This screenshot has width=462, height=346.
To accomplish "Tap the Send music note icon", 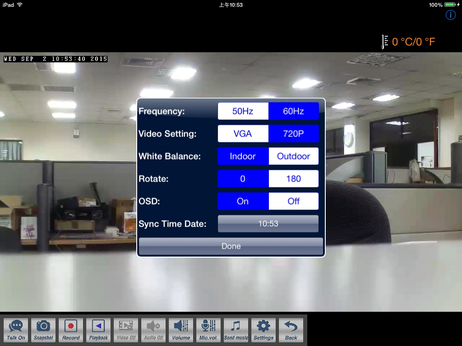I will click(x=236, y=330).
